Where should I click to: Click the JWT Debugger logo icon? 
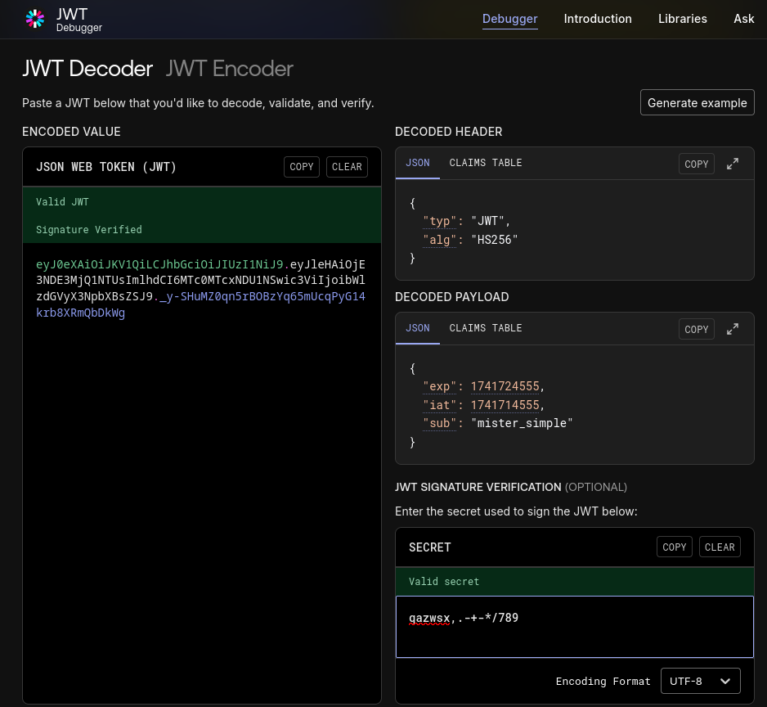(35, 19)
